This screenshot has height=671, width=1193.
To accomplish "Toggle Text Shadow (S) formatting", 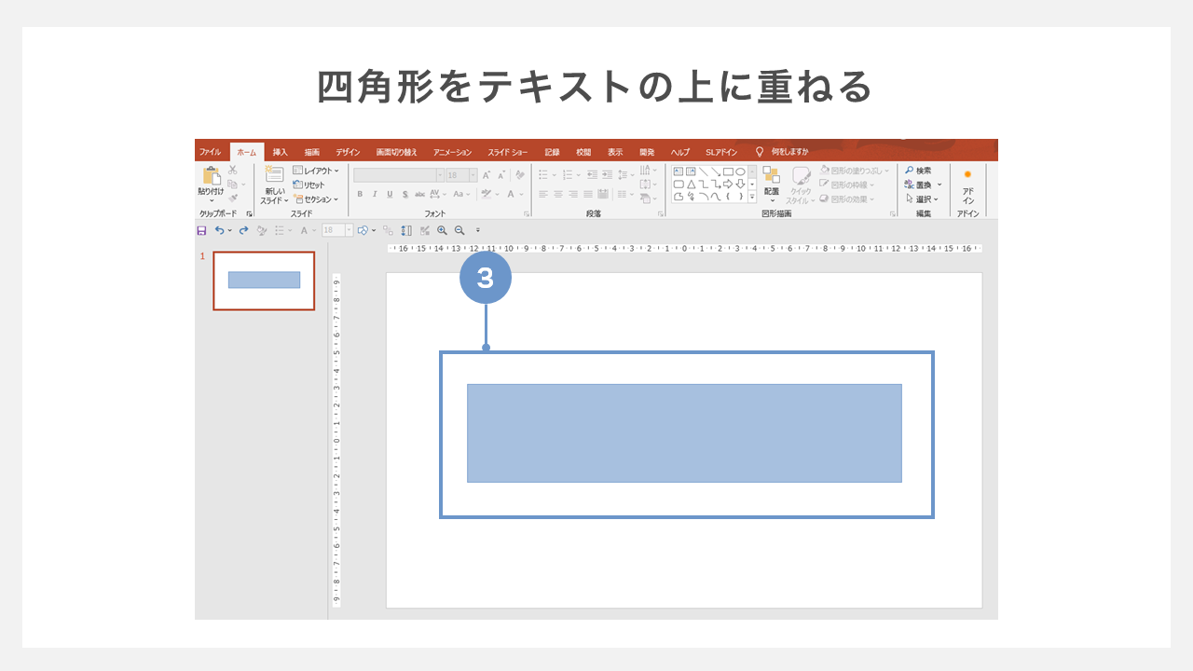I will [x=405, y=194].
